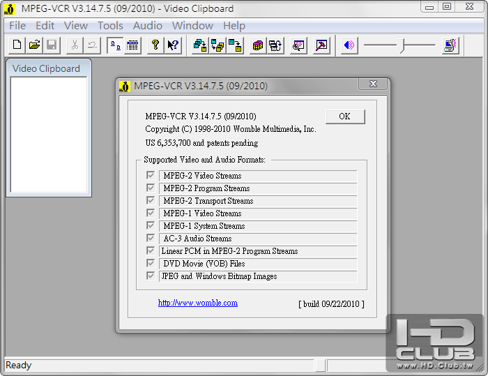The height and width of the screenshot is (376, 488).
Task: Toggle the MPEG-2 Program Streams checkbox
Action: pyautogui.click(x=151, y=188)
